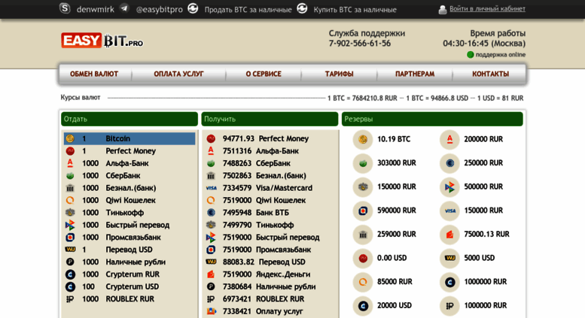
Task: Click the Qiwi reserve icon by 85000 RUR
Action: point(363,282)
